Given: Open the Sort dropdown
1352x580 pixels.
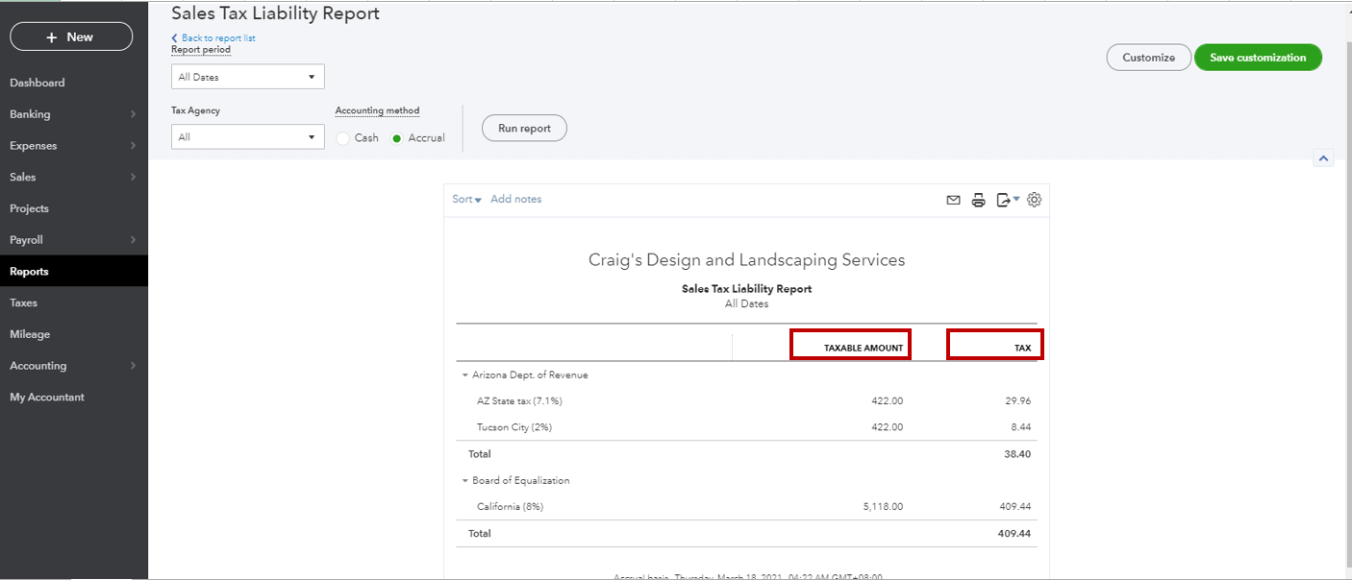Looking at the screenshot, I should pos(466,200).
